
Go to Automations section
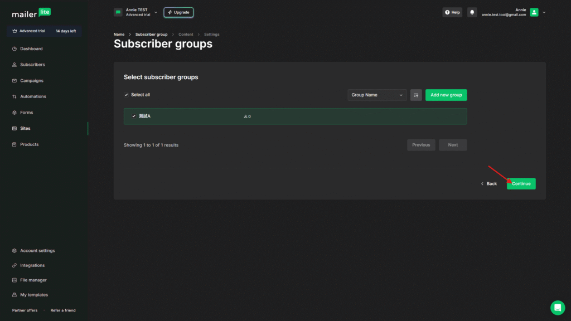tap(33, 97)
